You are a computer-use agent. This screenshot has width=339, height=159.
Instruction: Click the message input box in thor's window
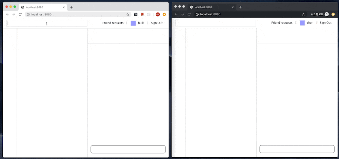coord(297,149)
